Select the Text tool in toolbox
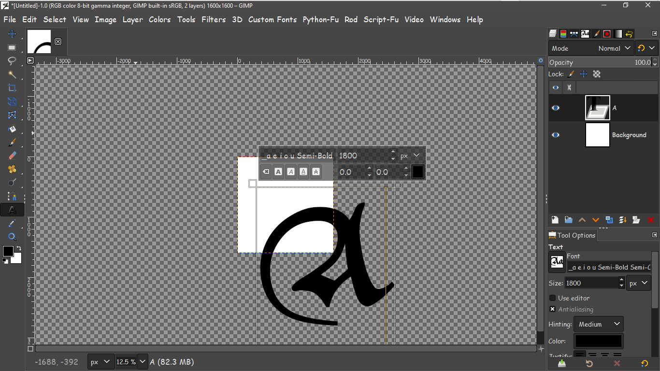 (x=12, y=210)
